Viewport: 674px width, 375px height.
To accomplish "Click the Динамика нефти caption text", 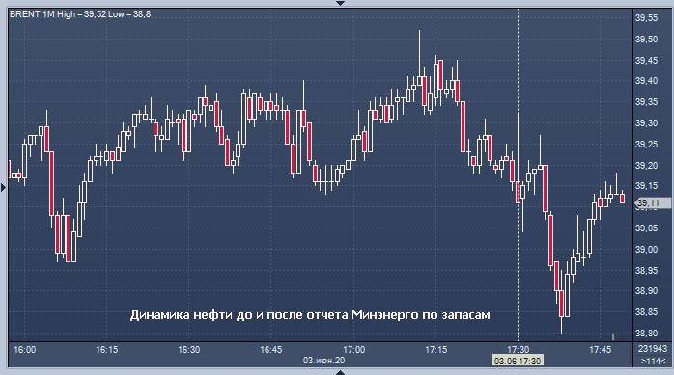I will pos(310,315).
